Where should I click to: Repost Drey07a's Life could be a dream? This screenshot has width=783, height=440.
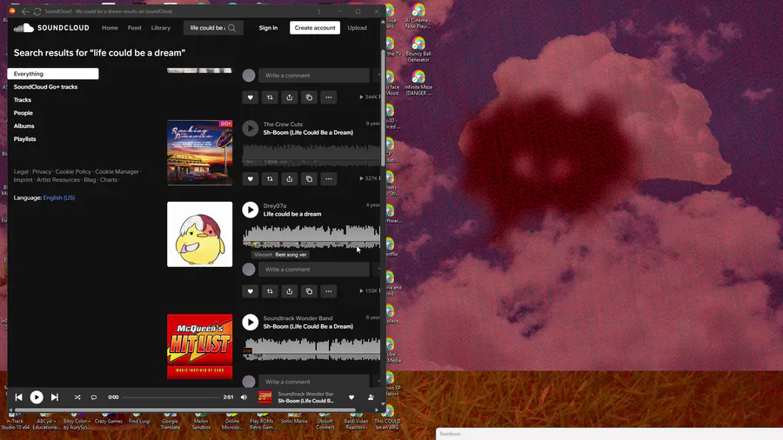[x=270, y=291]
